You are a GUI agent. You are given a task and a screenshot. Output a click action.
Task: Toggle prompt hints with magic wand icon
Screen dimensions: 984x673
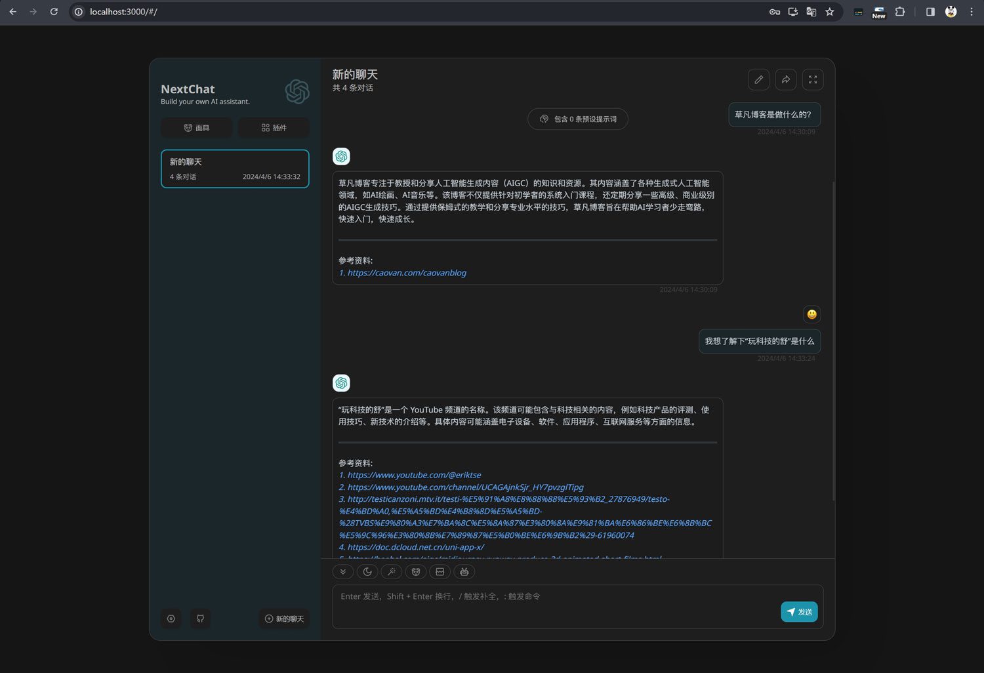coord(392,571)
